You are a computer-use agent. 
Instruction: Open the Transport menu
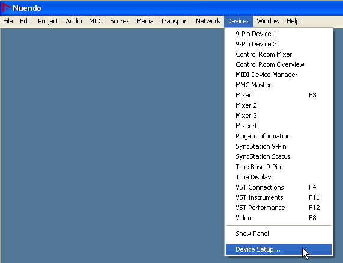[x=175, y=21]
